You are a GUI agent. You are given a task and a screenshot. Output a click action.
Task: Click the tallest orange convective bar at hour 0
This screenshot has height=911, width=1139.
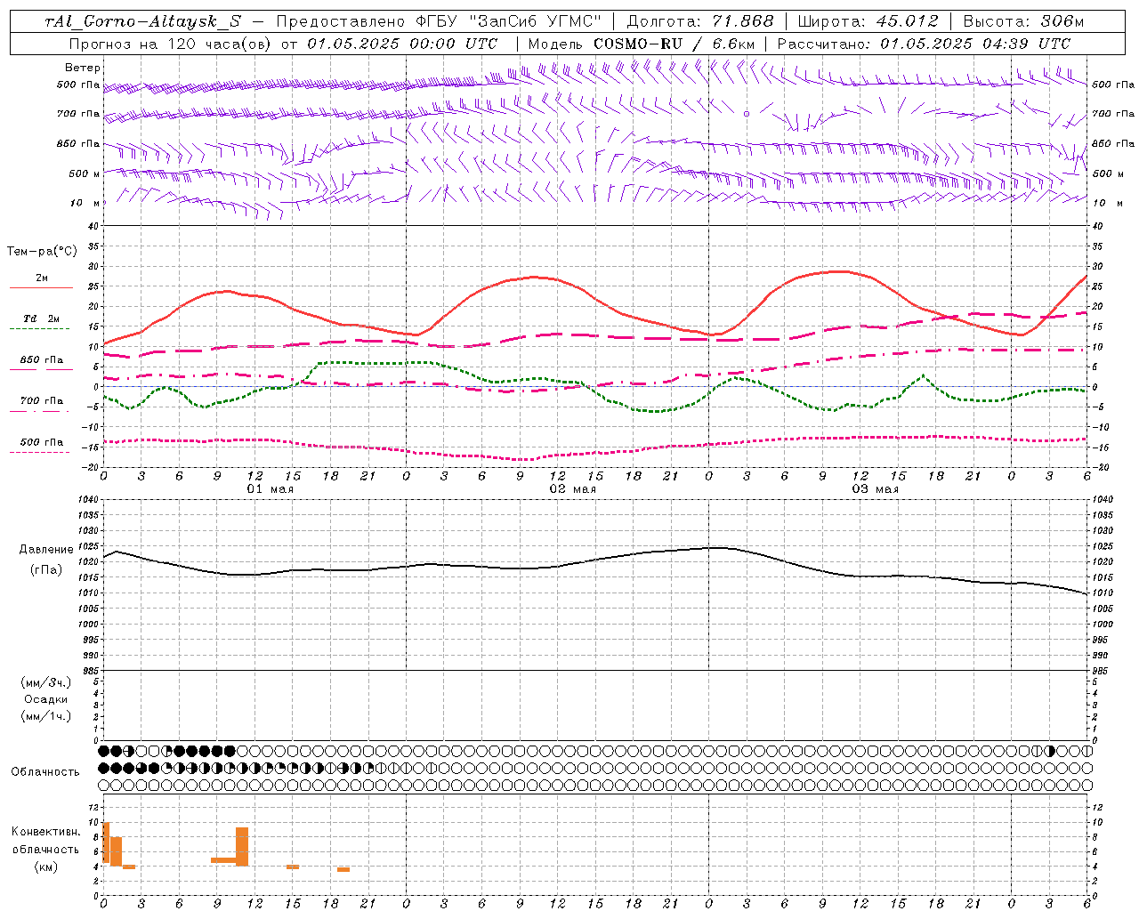tap(106, 842)
